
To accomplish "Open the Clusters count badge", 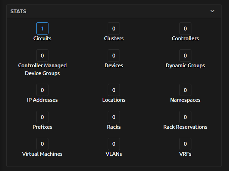I will [x=114, y=29].
